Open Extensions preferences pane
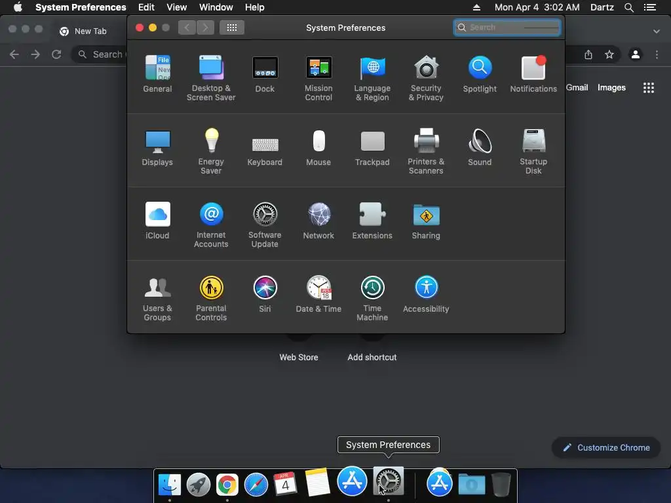 [372, 220]
